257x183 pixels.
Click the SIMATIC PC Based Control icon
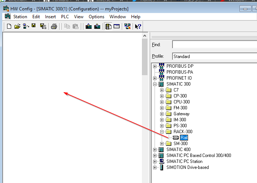point(161,155)
